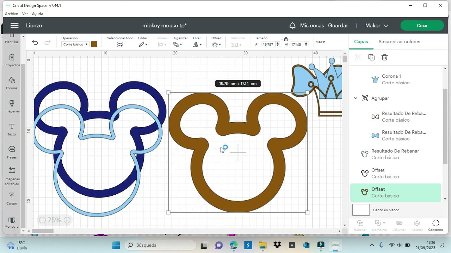Click the canvas horizontal scrollbar
451x253 pixels.
pos(43,231)
